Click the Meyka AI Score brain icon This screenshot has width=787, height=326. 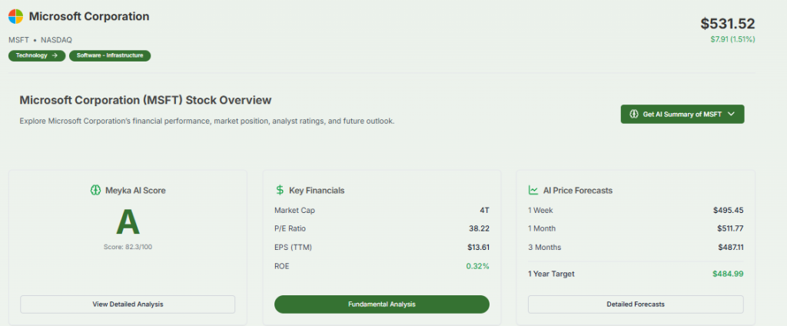tap(95, 191)
